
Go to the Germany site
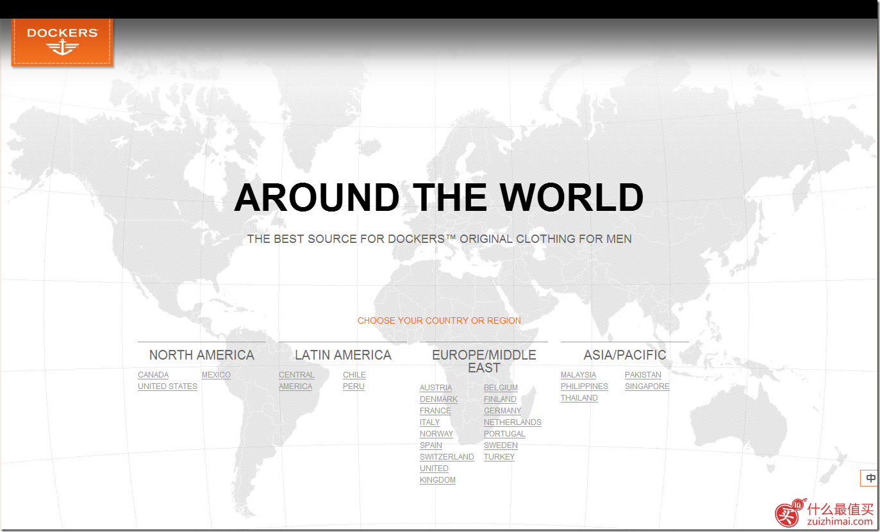(x=502, y=411)
